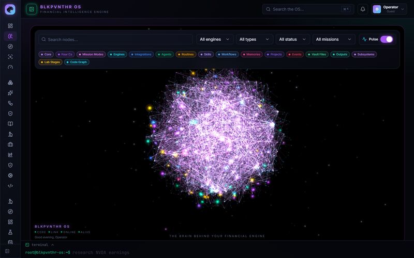Screen dimensions: 414x258
Task: Click the Good evening, Operator greeting
Action: 51,237
